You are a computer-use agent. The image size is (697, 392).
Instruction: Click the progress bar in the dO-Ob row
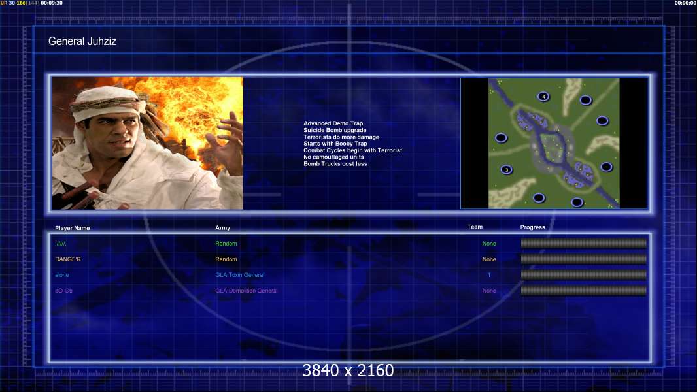coord(584,291)
